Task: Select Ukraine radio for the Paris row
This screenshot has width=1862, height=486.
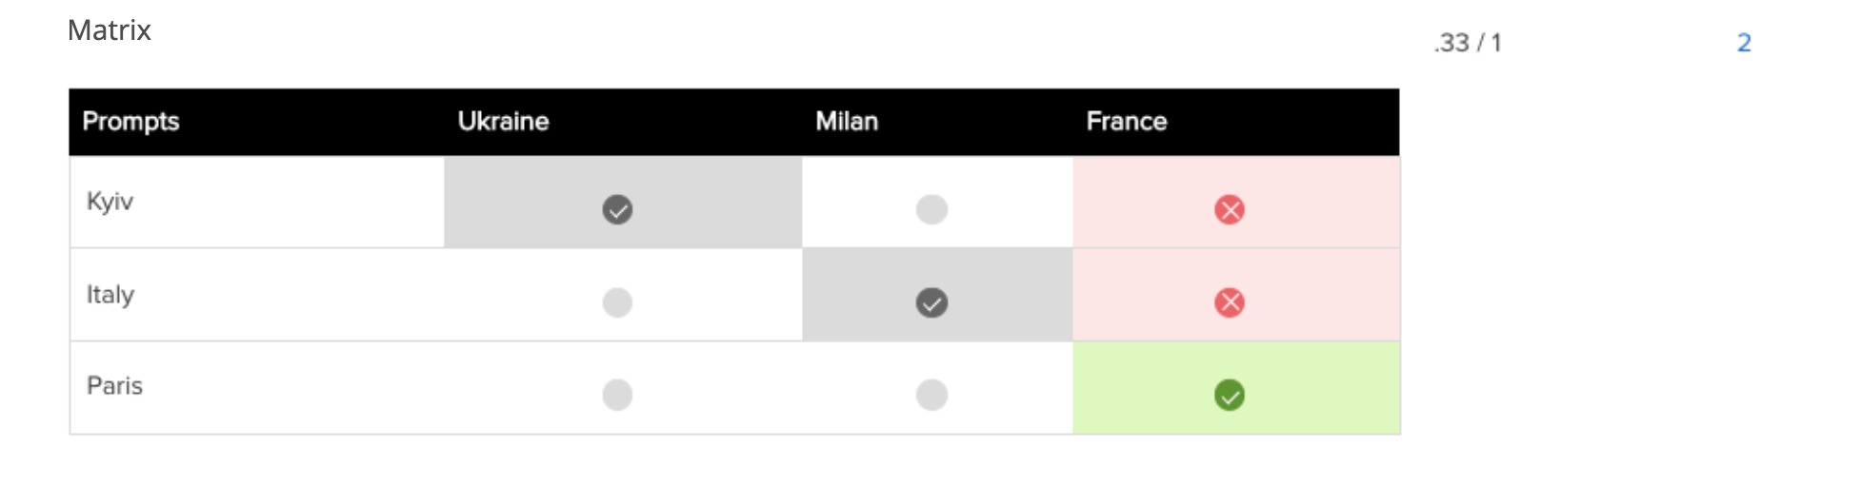Action: click(x=617, y=395)
